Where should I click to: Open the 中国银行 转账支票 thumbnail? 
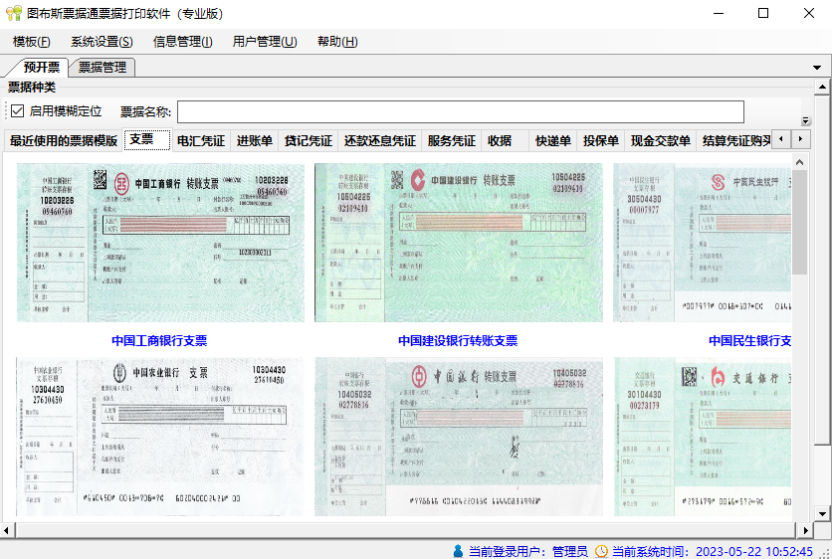coord(459,437)
